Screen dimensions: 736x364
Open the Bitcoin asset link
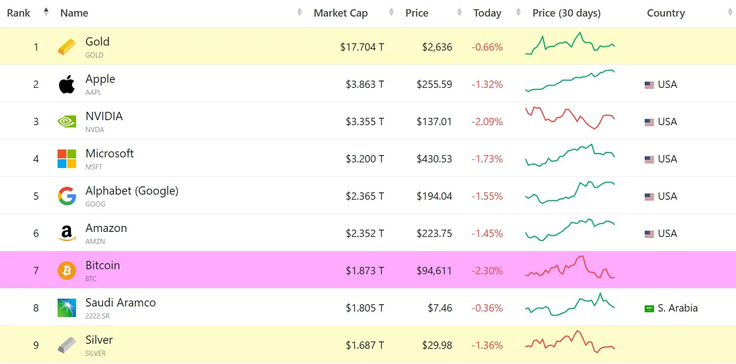click(x=103, y=265)
